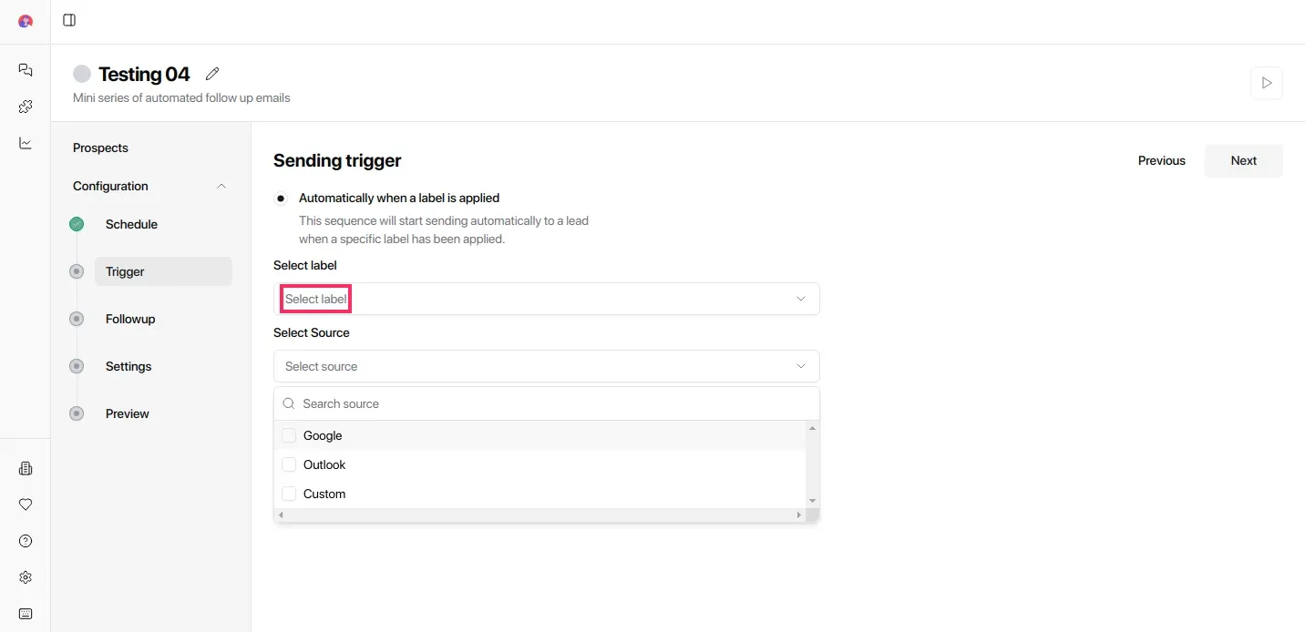Select the automatic label trigger radio button
The image size is (1305, 632).
pos(281,199)
